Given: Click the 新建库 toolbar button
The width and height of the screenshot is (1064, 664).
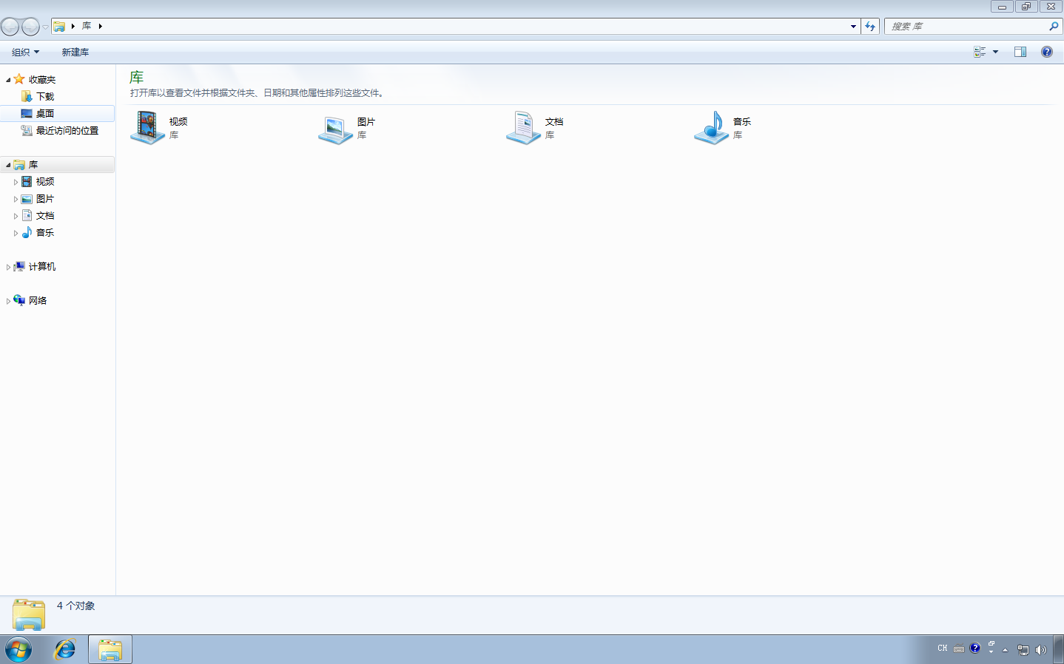Looking at the screenshot, I should pyautogui.click(x=75, y=52).
